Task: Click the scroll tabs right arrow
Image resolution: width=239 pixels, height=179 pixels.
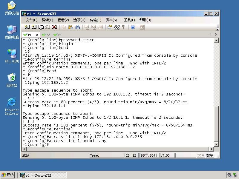Action: (216, 35)
